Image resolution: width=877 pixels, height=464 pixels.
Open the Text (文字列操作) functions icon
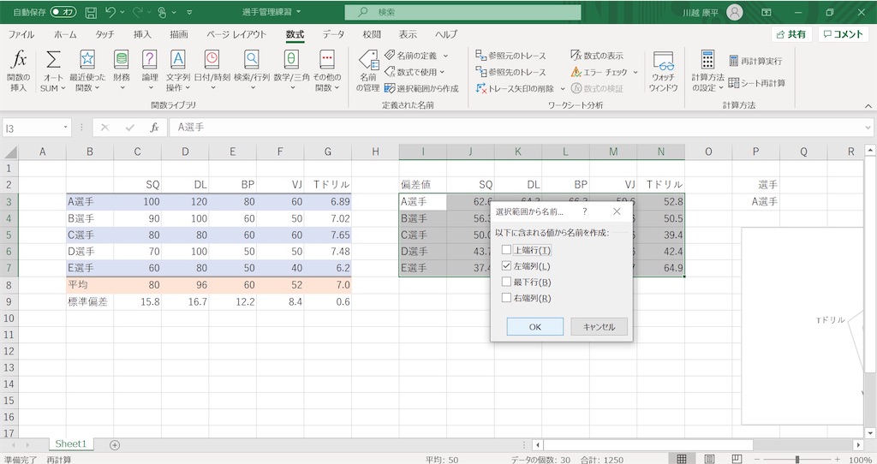[178, 59]
